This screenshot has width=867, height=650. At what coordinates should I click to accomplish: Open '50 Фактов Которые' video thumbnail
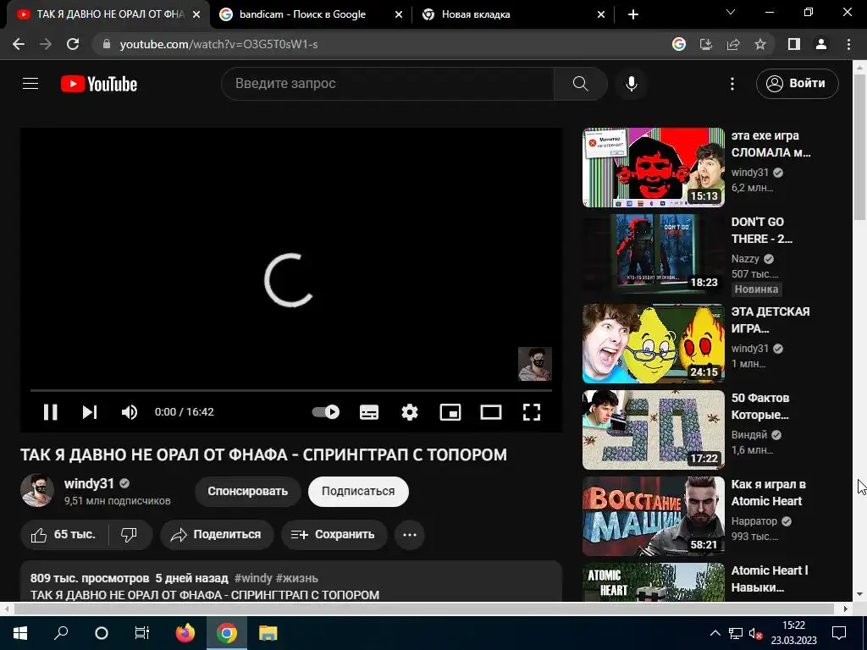(x=653, y=429)
